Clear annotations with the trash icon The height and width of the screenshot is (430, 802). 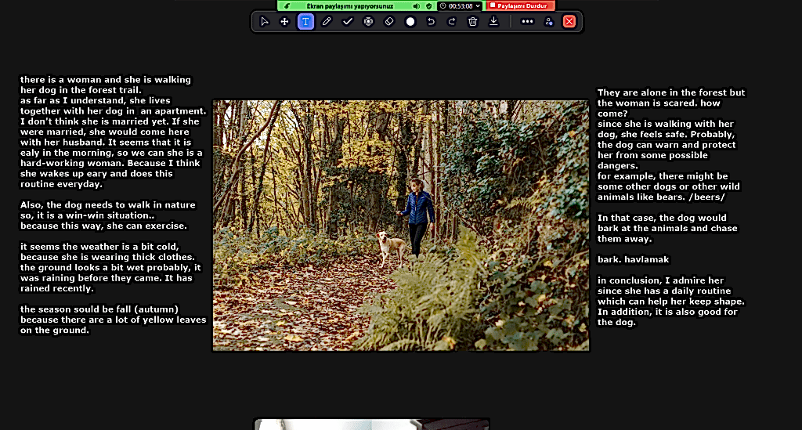[472, 22]
